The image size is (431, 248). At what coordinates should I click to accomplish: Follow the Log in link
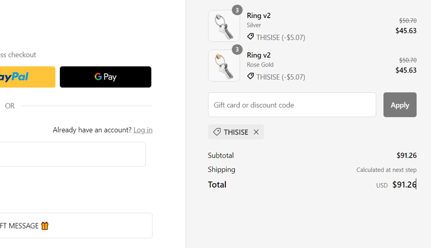[143, 130]
